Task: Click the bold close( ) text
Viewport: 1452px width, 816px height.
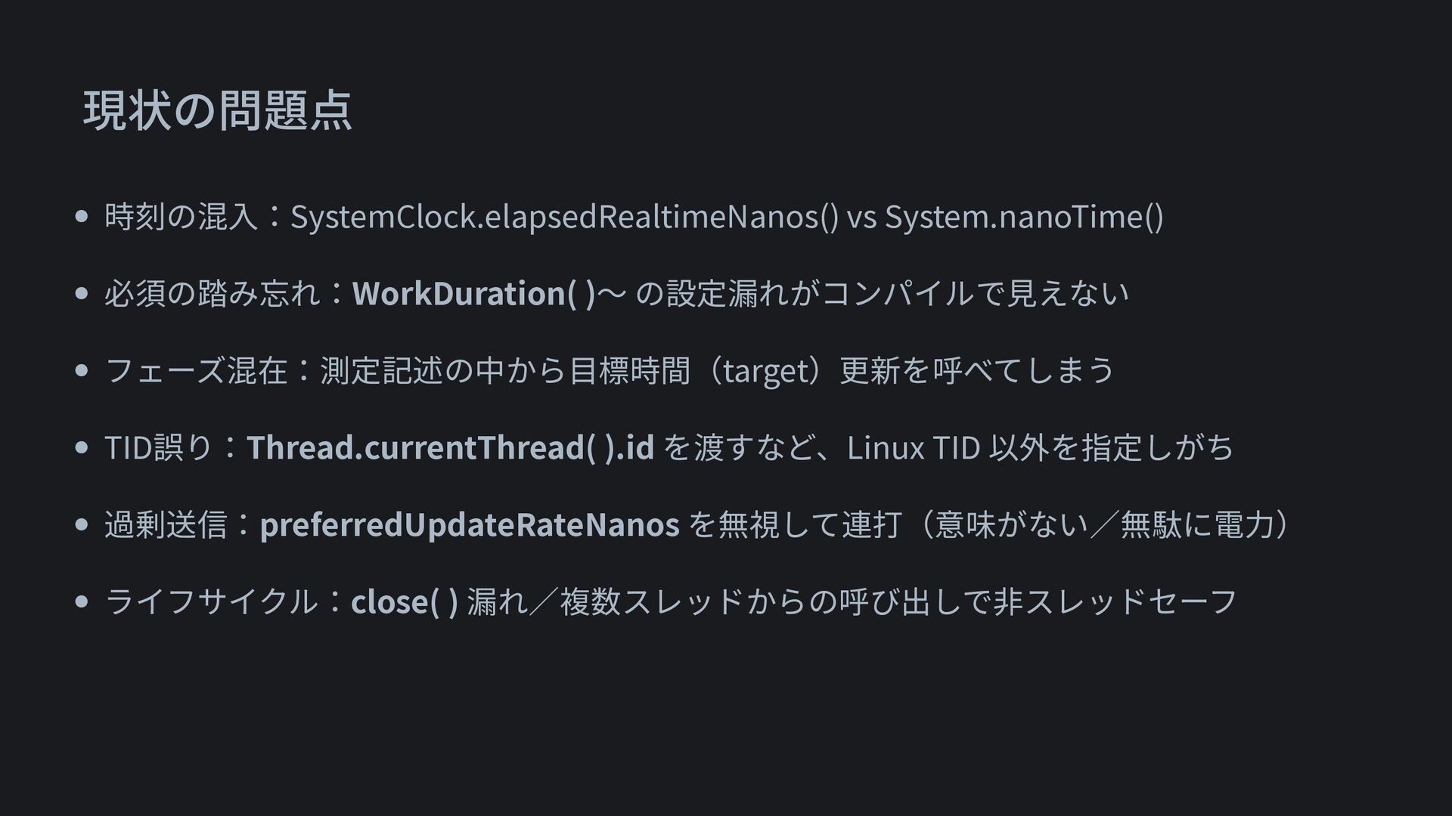Action: tap(405, 602)
